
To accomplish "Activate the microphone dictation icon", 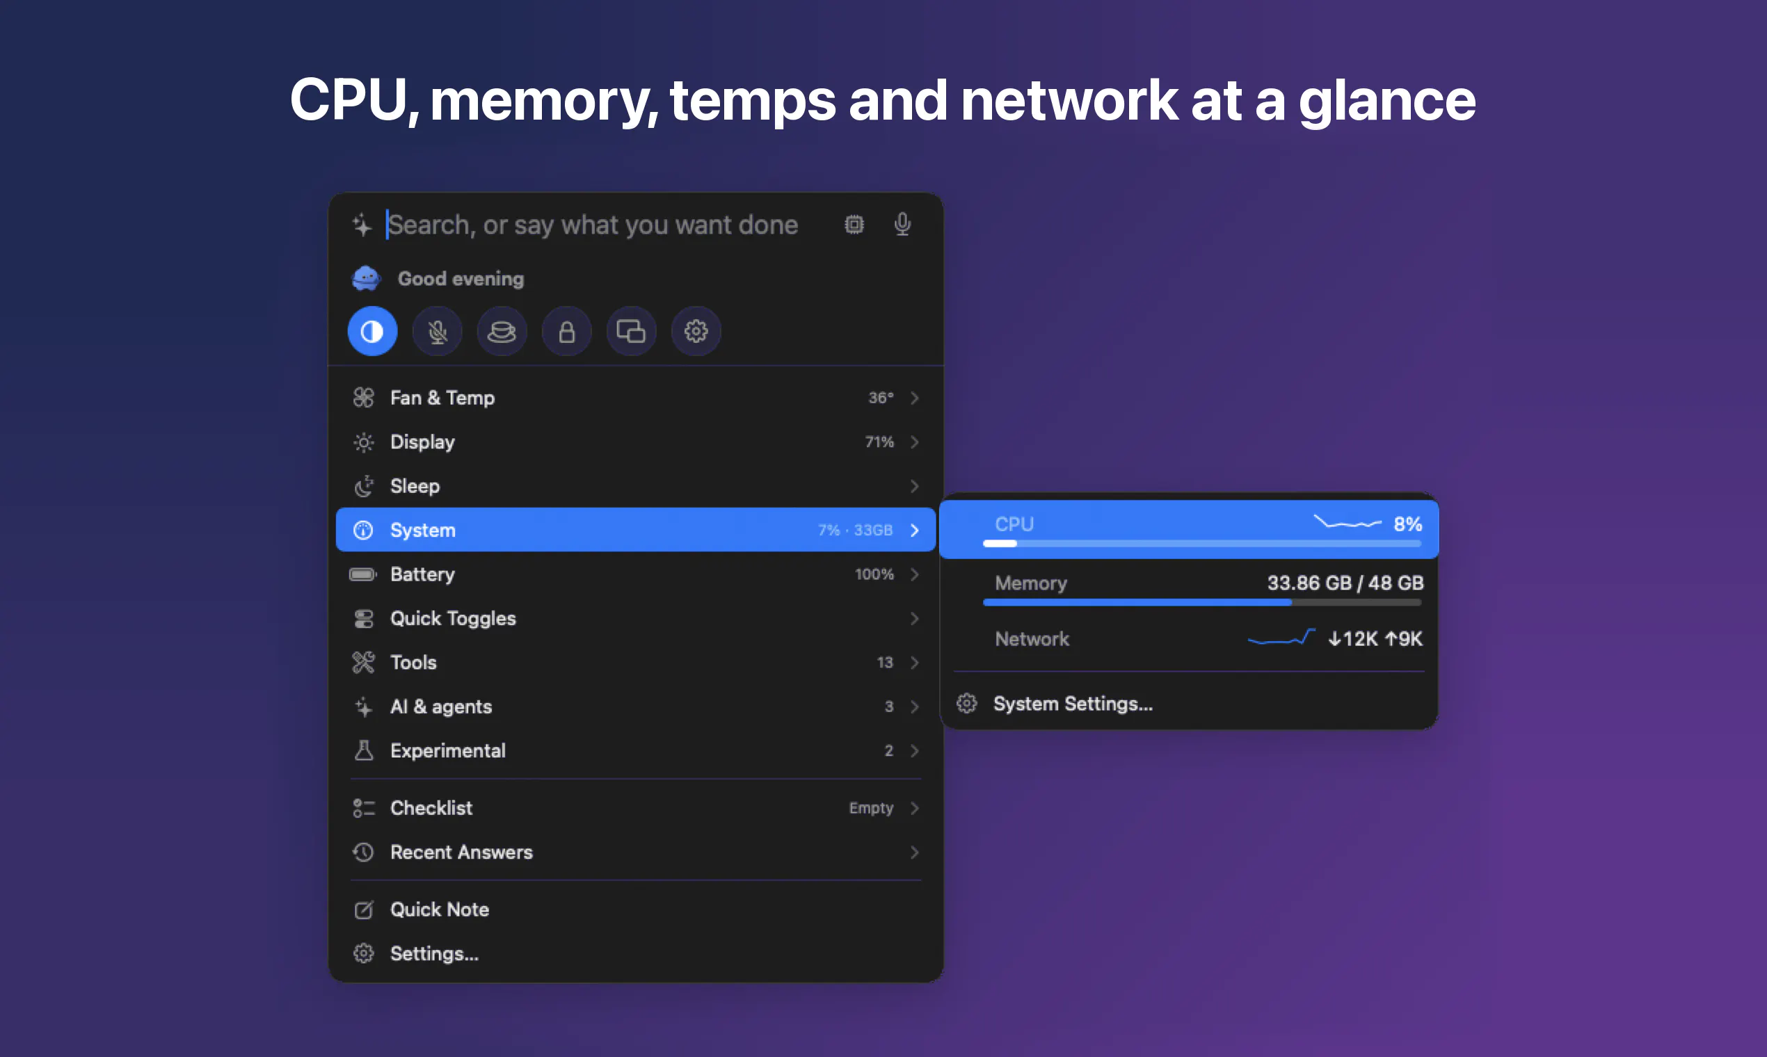I will [903, 225].
